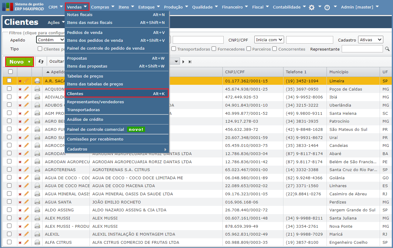Click the Representante search magnifier icon
The image size is (393, 248).
pos(387,49)
